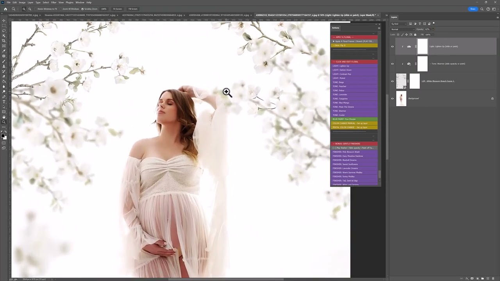Open the Actions panel menu icon
This screenshot has width=500, height=281.
click(379, 28)
